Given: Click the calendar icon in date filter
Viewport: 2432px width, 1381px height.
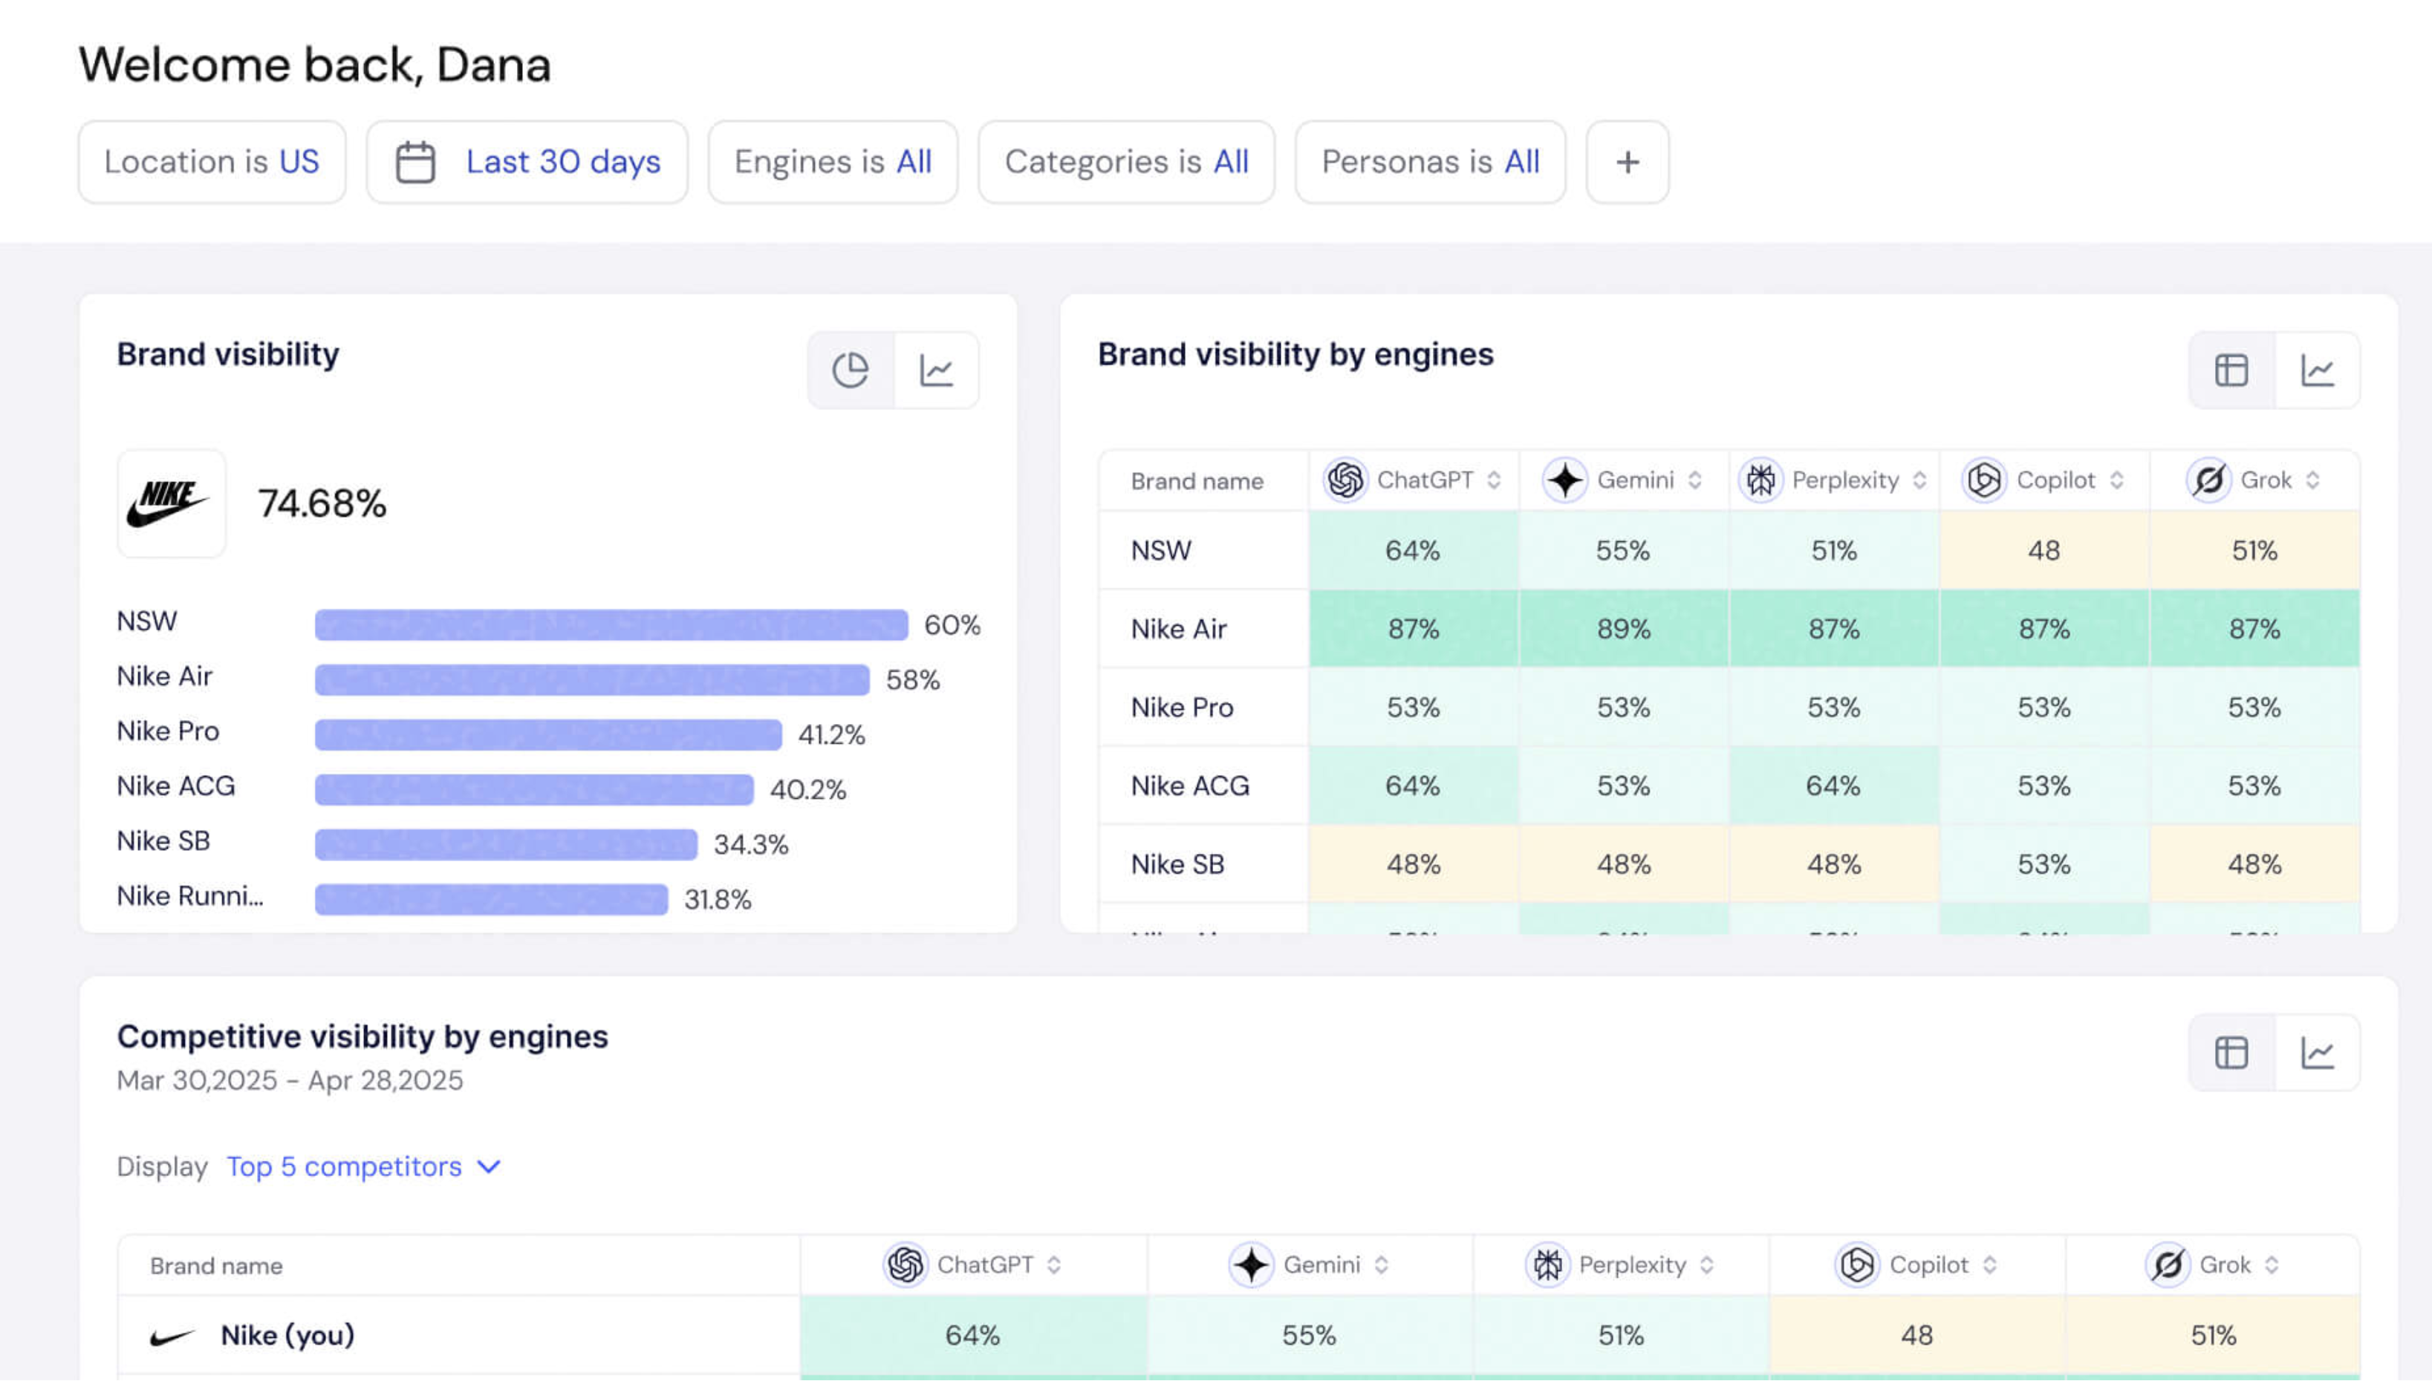Looking at the screenshot, I should [416, 162].
